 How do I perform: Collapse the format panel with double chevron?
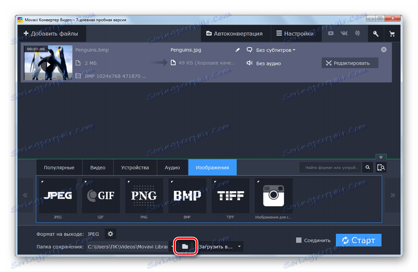[x=381, y=157]
